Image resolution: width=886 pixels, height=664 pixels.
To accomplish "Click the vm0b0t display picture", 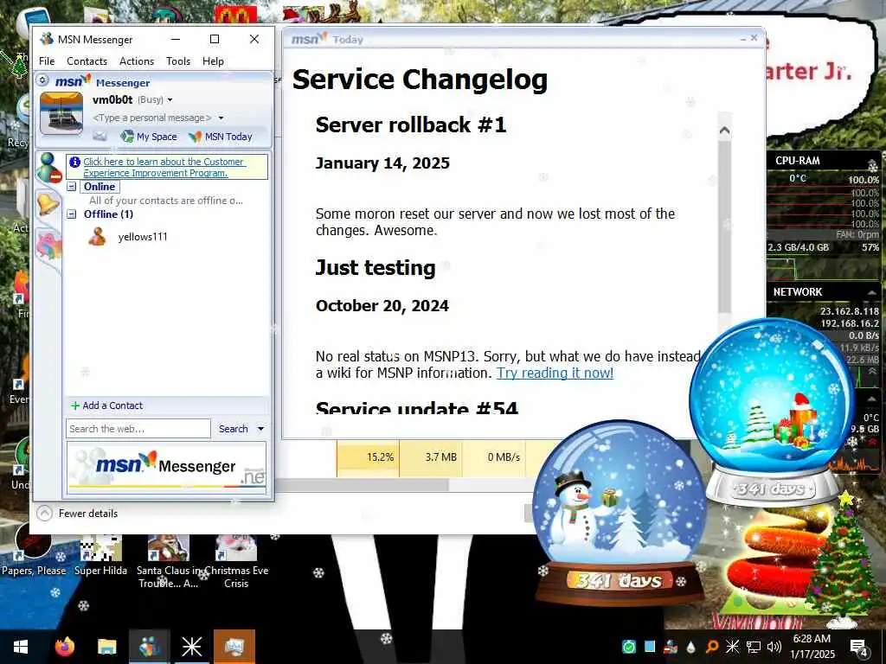I will pyautogui.click(x=61, y=113).
